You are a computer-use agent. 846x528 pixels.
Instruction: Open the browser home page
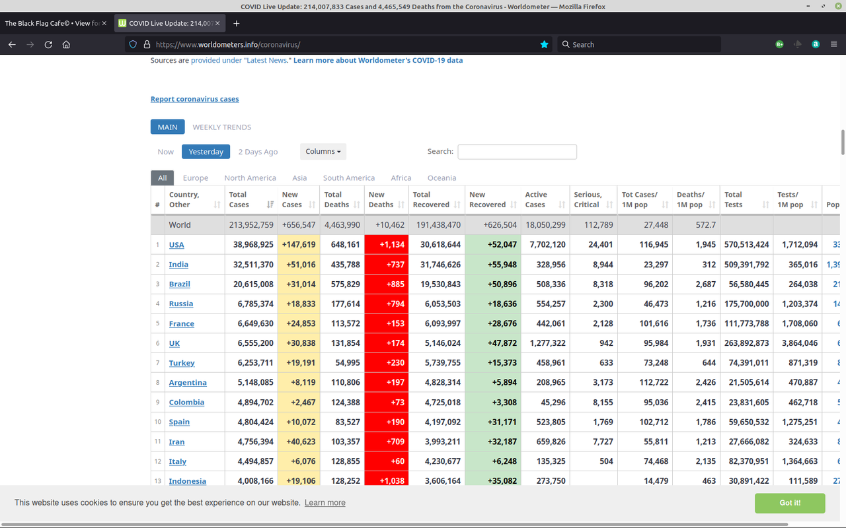pyautogui.click(x=66, y=44)
